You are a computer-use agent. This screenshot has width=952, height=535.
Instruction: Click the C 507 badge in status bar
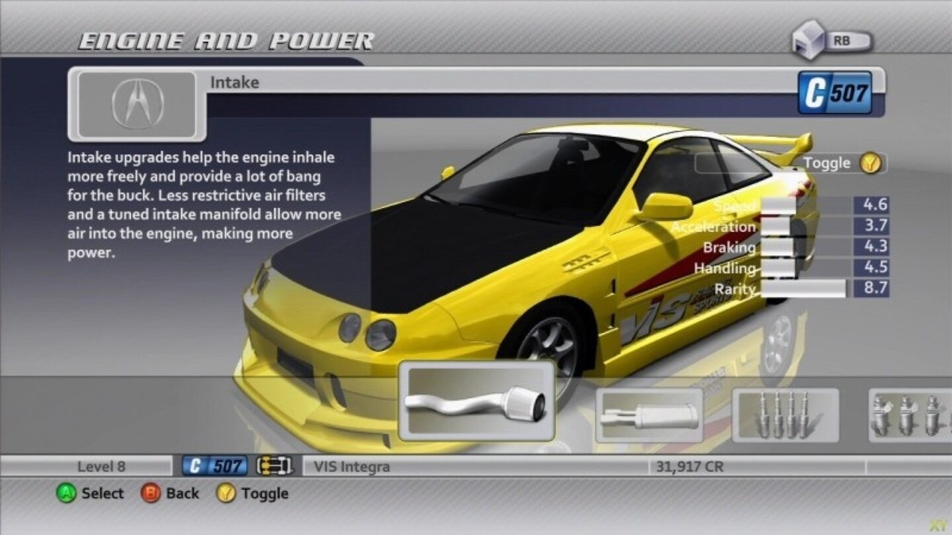tap(216, 466)
